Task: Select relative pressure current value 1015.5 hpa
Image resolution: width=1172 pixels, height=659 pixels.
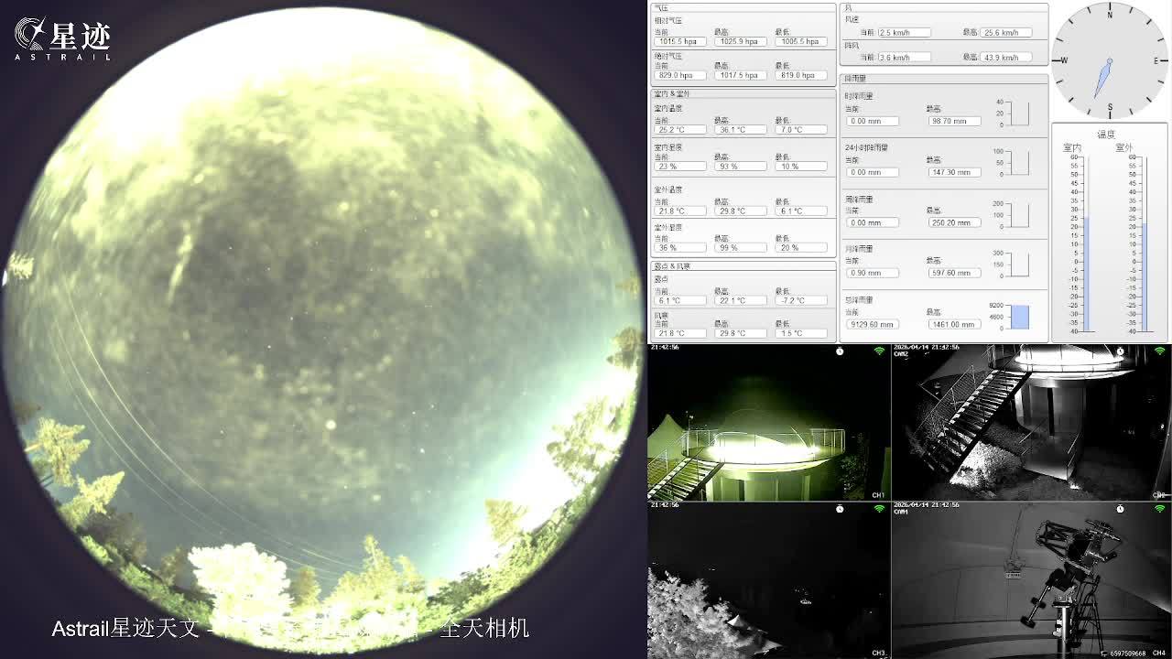Action: coord(679,41)
